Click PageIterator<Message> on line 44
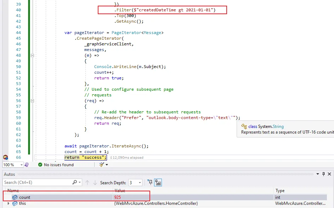 [x=137, y=33]
